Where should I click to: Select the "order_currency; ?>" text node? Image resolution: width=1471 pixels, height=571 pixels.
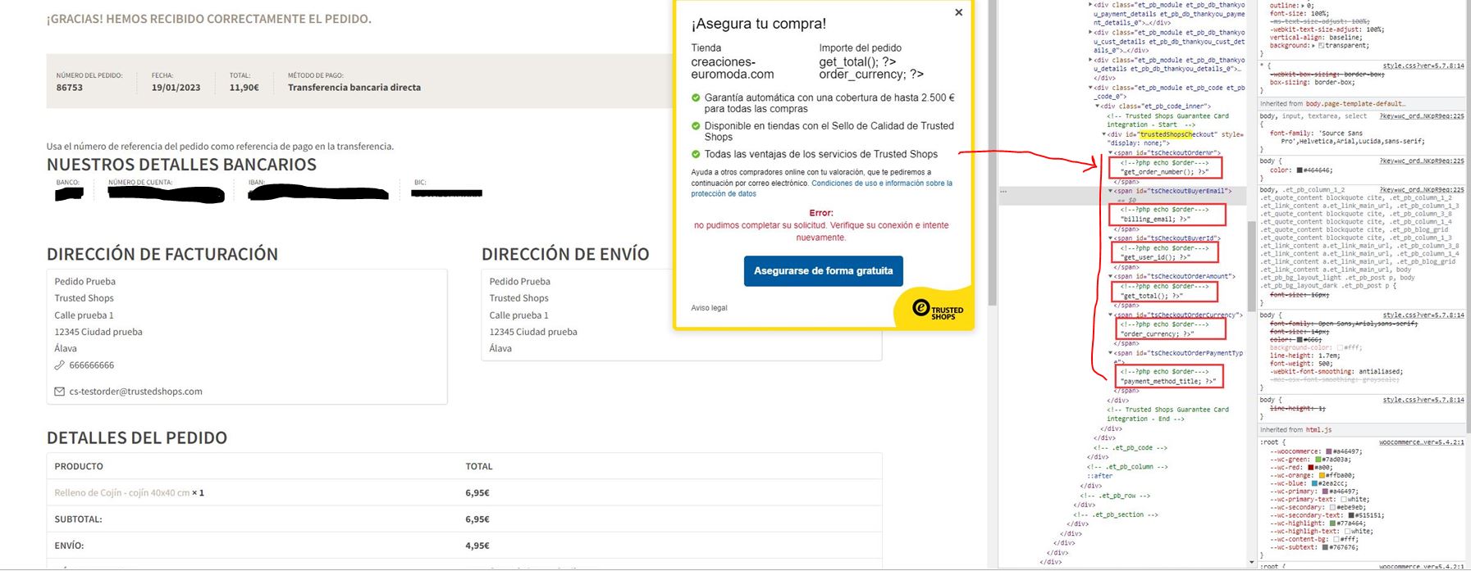click(x=1158, y=334)
